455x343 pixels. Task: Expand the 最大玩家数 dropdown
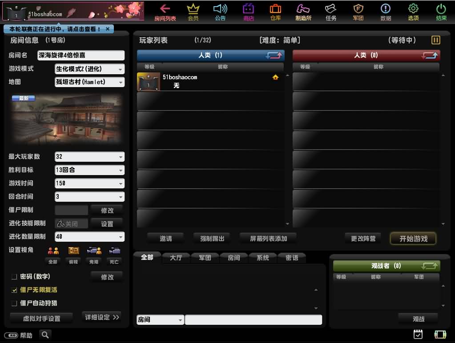tap(89, 156)
